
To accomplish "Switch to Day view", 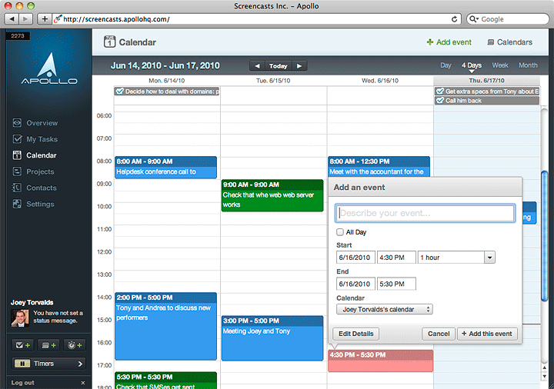I will pyautogui.click(x=446, y=65).
